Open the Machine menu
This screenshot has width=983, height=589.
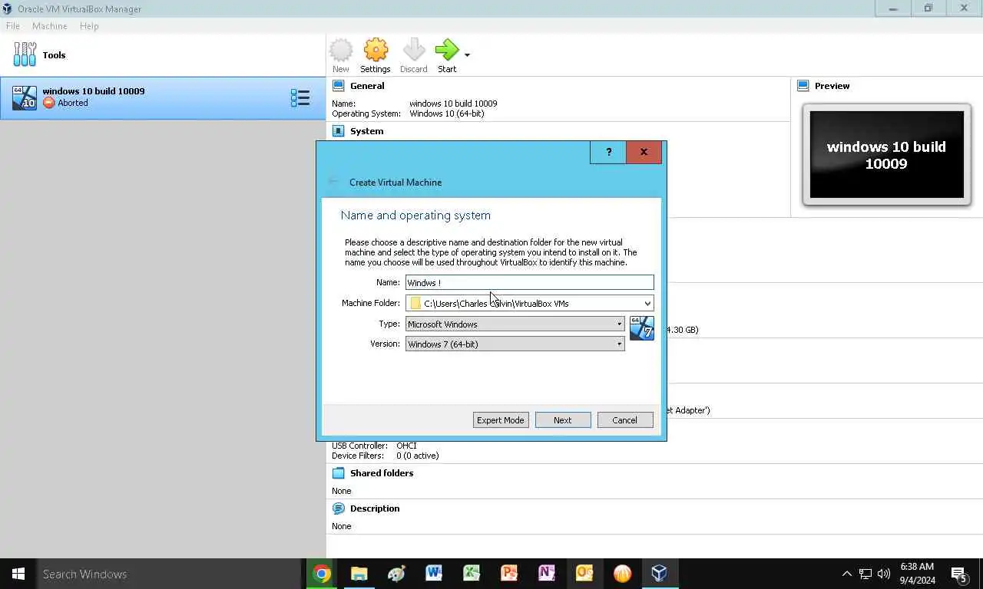(x=50, y=26)
